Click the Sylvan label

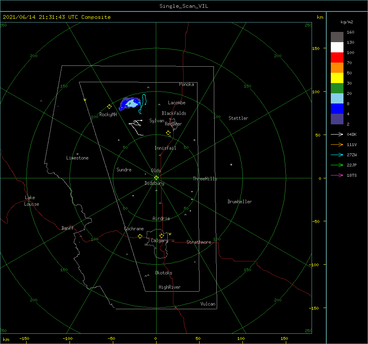(157, 121)
